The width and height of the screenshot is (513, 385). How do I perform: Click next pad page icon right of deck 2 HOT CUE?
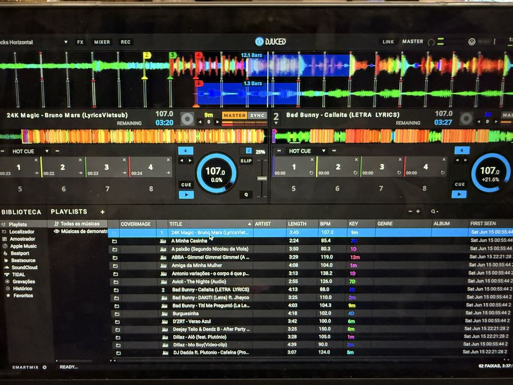334,151
